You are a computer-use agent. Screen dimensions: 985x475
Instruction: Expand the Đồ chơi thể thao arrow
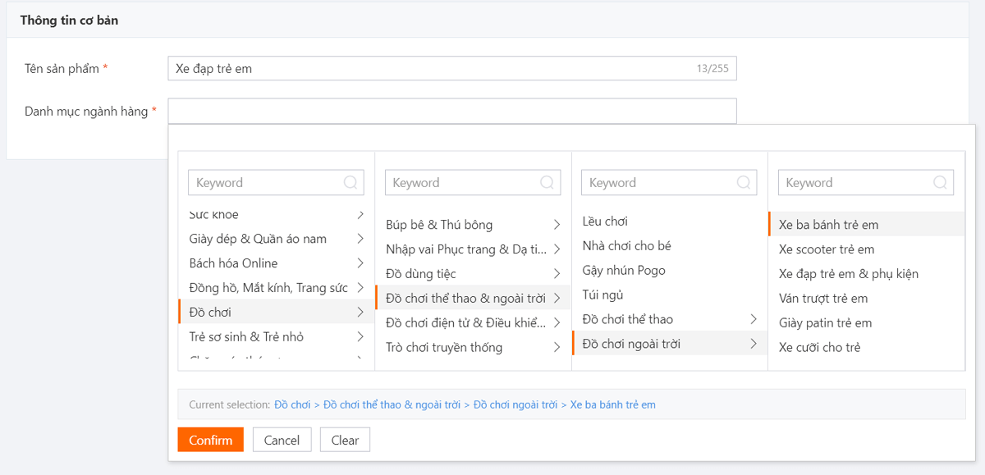tap(754, 319)
